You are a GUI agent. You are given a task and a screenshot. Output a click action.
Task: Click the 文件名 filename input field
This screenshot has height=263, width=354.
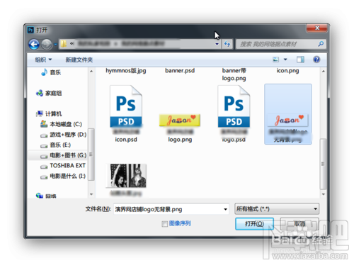click(x=171, y=209)
